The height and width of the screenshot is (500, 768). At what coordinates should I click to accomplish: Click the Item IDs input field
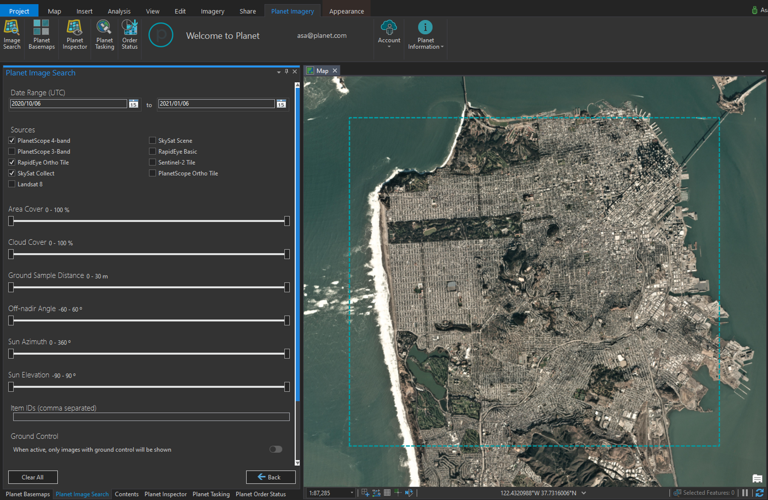(151, 417)
